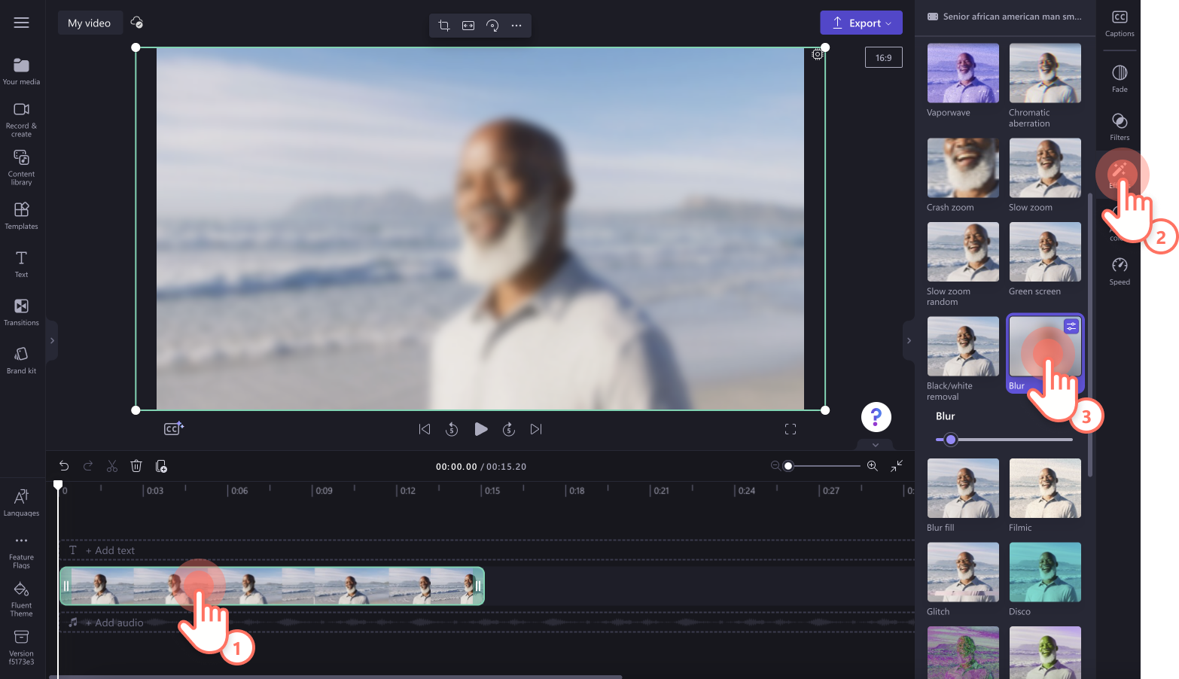The width and height of the screenshot is (1179, 679).
Task: Apply the Blur fill effect
Action: pos(963,488)
